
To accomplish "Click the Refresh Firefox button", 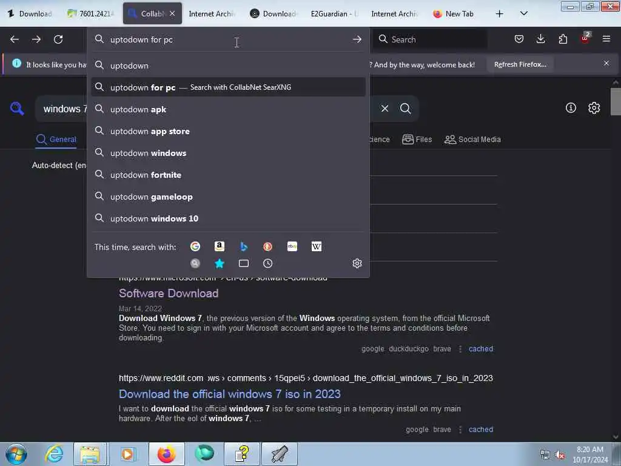I will (x=520, y=64).
